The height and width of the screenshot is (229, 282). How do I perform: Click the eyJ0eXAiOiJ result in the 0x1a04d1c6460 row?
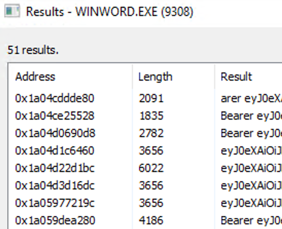point(251,150)
